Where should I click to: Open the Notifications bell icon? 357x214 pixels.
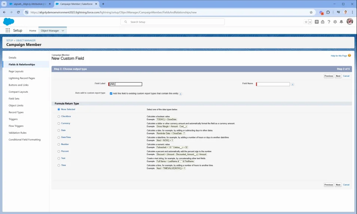341,22
